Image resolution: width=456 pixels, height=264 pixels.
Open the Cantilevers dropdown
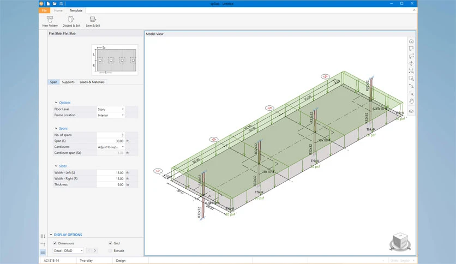click(x=111, y=147)
